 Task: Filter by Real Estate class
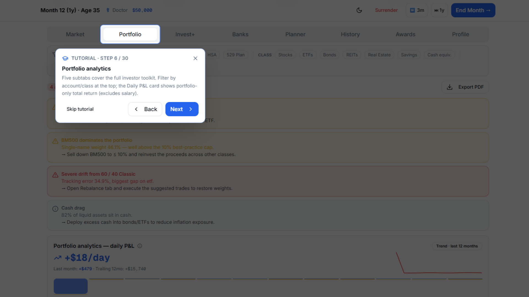[379, 55]
